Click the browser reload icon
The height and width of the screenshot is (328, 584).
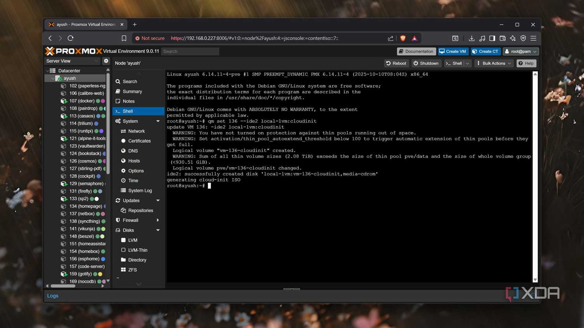pos(70,38)
